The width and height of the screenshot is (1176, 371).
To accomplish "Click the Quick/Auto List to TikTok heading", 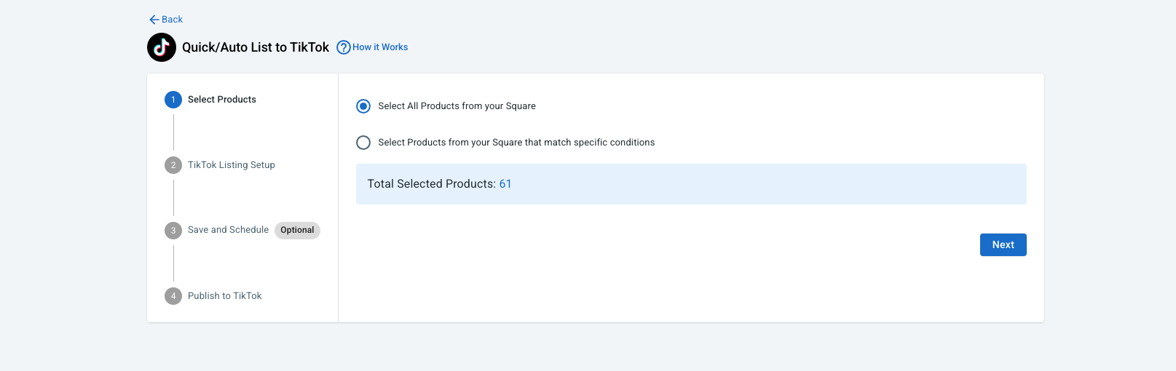I will [256, 47].
